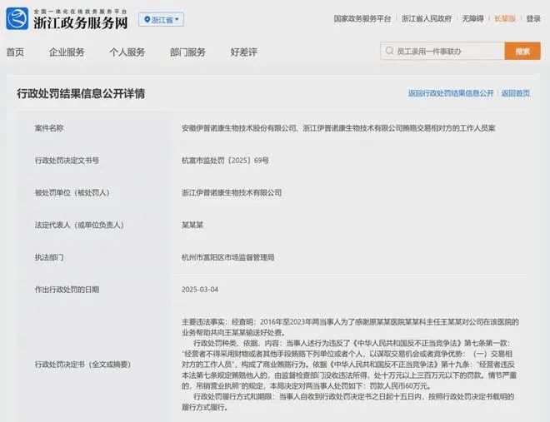Open the 国家政务服务平台 link
The height and width of the screenshot is (422, 550).
pos(362,17)
